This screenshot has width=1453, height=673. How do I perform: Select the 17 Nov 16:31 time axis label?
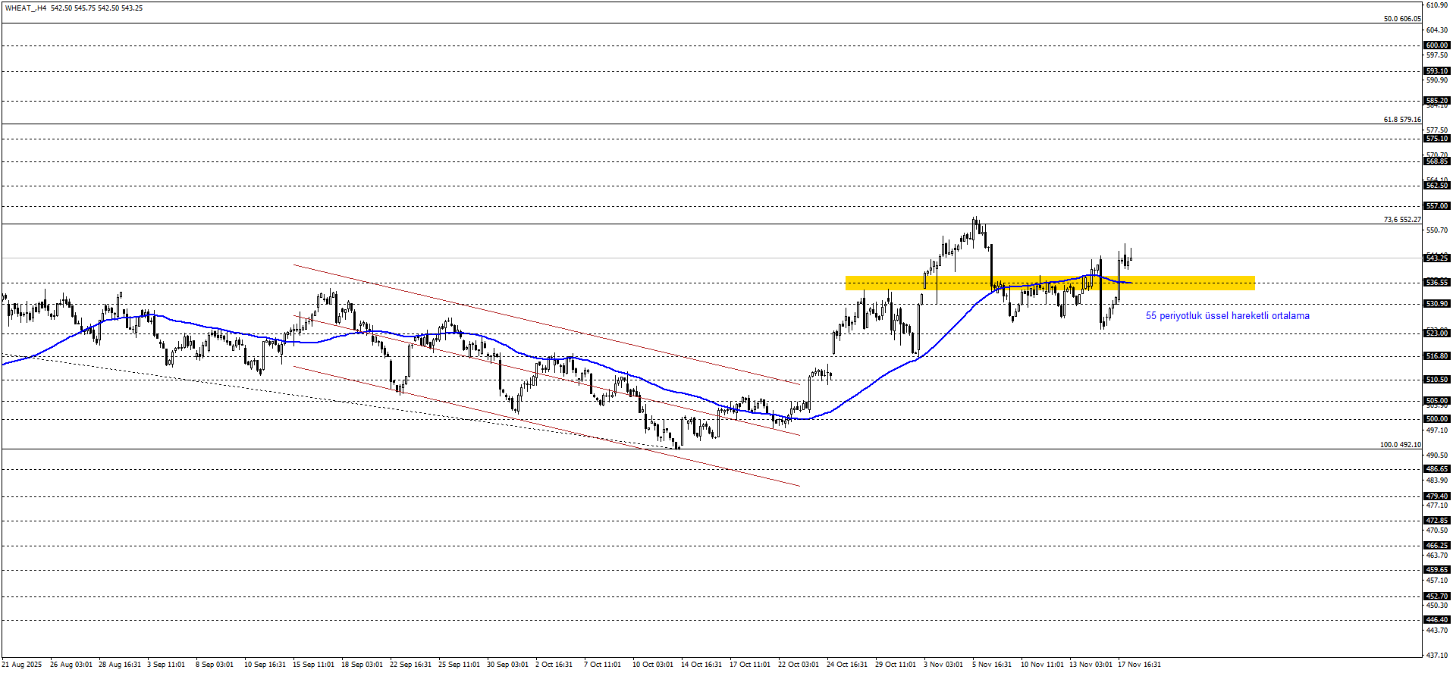(1139, 665)
